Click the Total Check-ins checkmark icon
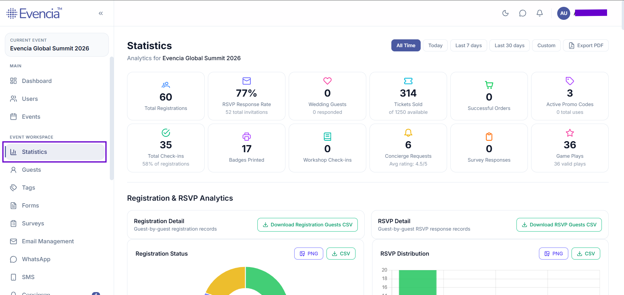The height and width of the screenshot is (295, 624). [166, 133]
